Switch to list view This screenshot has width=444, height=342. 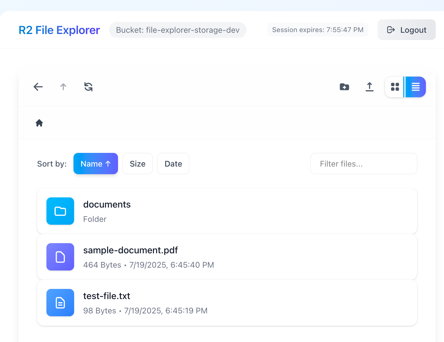coord(415,87)
